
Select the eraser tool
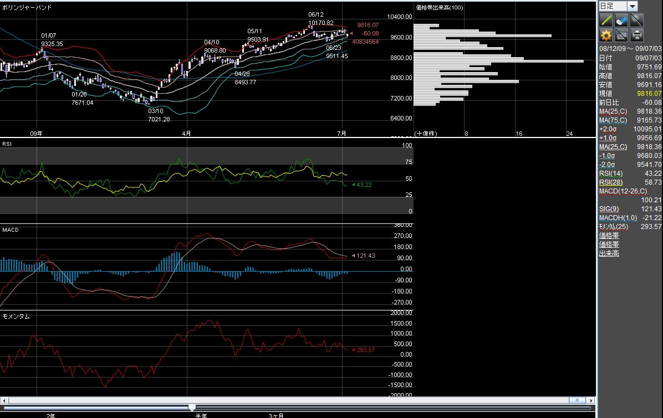click(621, 21)
